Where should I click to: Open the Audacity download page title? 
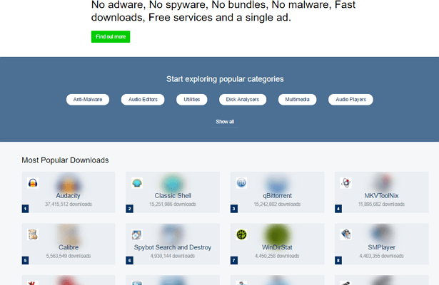point(68,196)
